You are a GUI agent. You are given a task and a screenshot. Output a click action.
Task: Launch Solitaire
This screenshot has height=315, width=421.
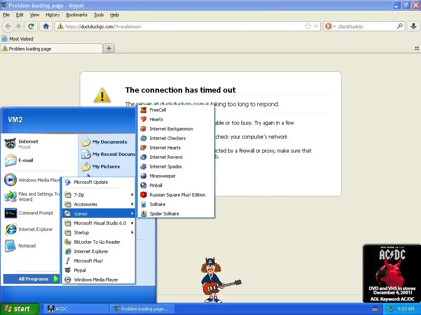click(x=176, y=204)
